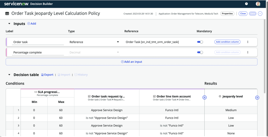
Task: Open the more options ellipsis in header
Action: click(x=260, y=13)
